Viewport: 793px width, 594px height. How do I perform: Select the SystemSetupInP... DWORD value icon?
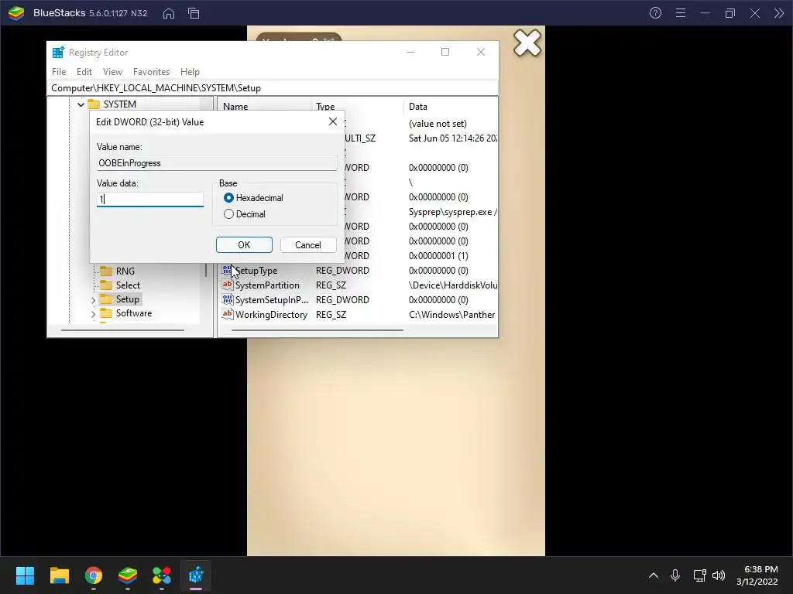[227, 299]
